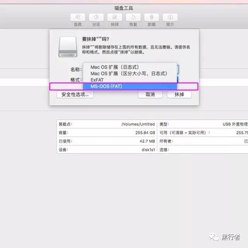
Task: Confirm with the 抹掉 erase button
Action: (x=179, y=95)
